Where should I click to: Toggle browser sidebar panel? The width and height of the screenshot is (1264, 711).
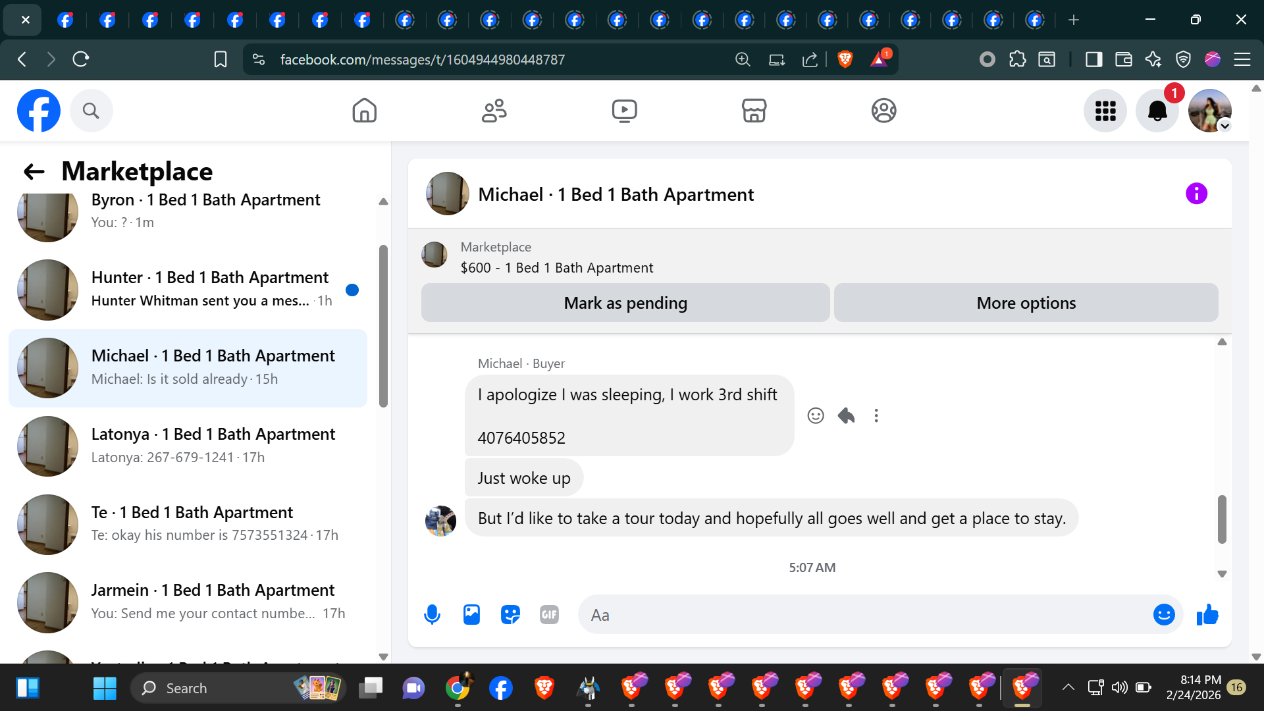[1093, 59]
